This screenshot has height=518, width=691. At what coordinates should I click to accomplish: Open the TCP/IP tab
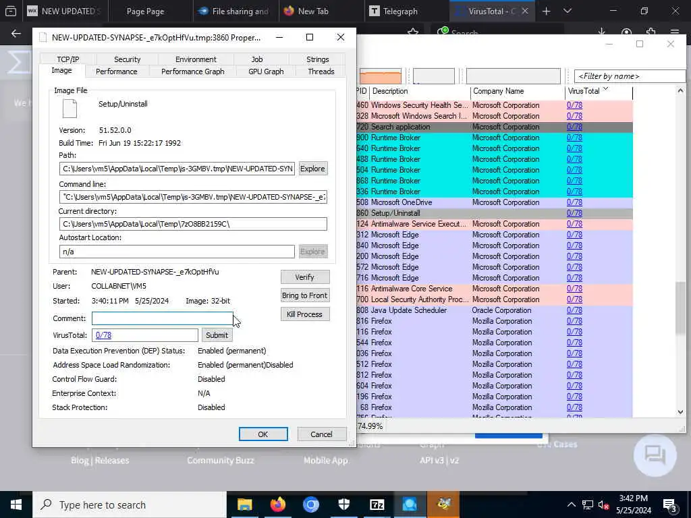[x=68, y=59]
